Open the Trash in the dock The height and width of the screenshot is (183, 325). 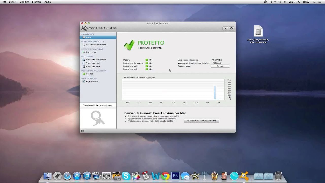pos(278,176)
